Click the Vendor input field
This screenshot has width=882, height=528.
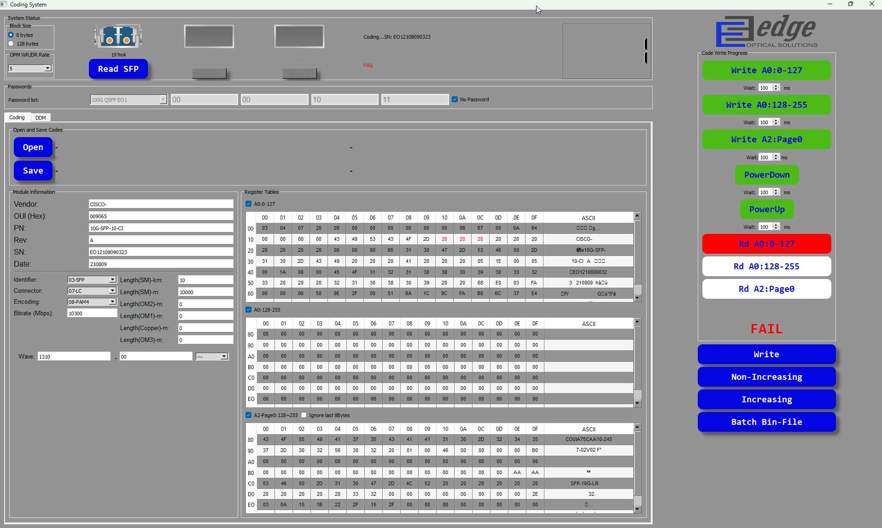point(161,204)
